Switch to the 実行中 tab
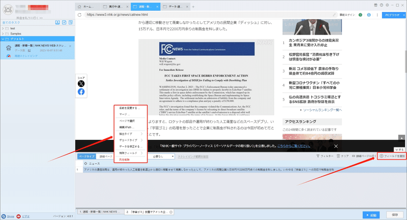The width and height of the screenshot is (407, 220). [115, 7]
